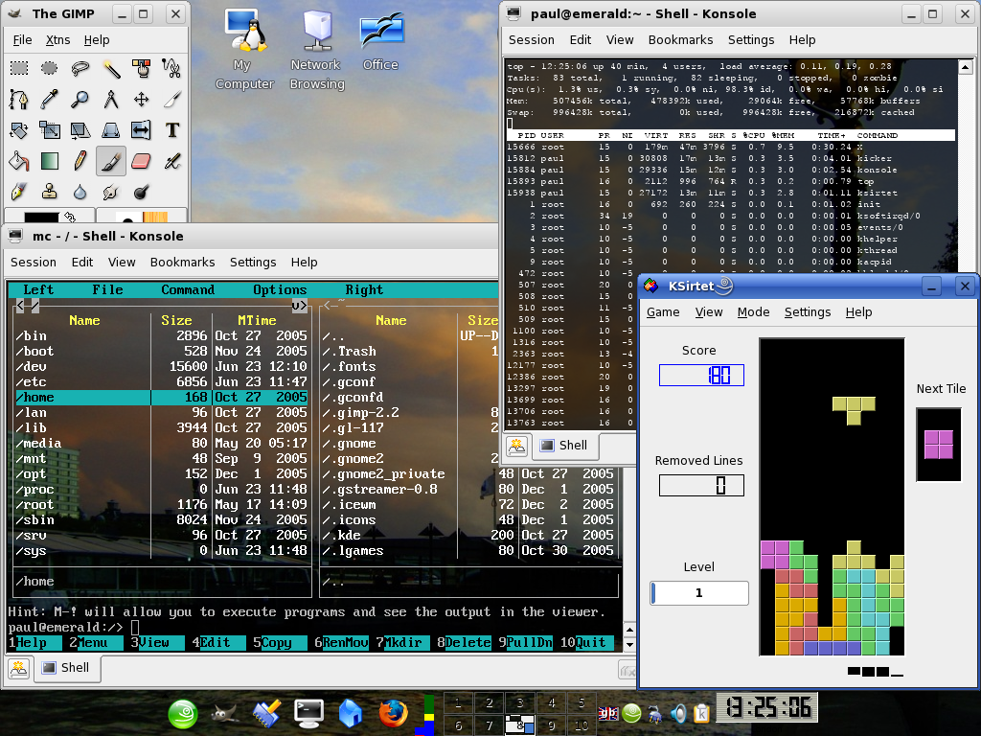Screen dimensions: 981x736
Task: Open the green SUSE start menu
Action: coord(183,714)
